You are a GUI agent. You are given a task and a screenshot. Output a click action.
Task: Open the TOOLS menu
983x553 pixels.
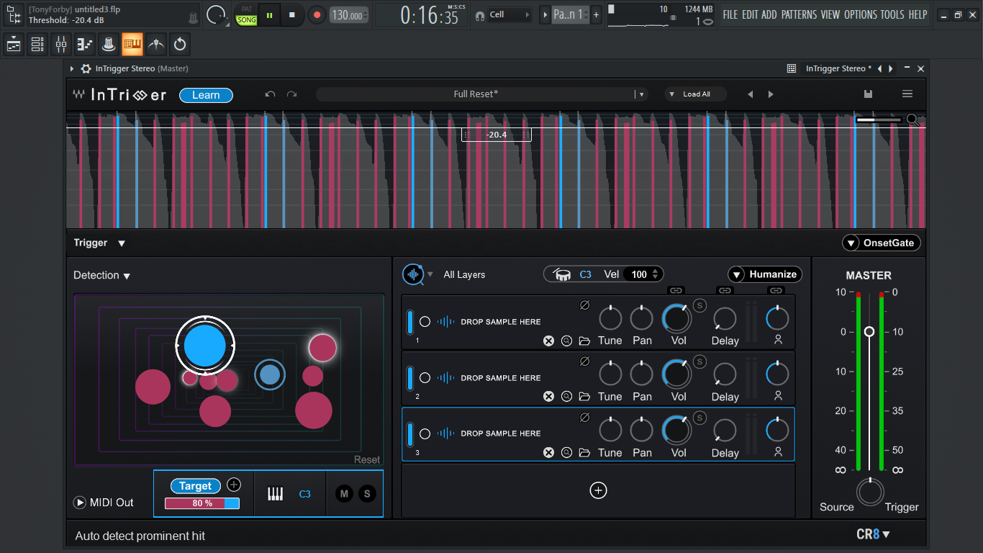coord(892,14)
